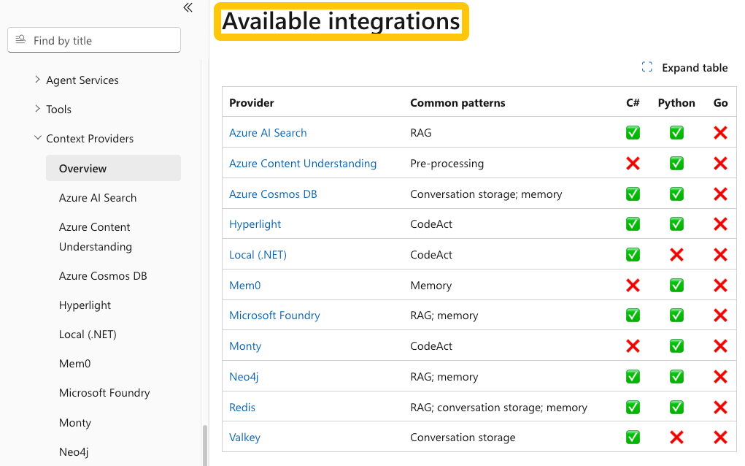The image size is (745, 466).
Task: Follow the Azure AI Search table link
Action: (x=268, y=133)
